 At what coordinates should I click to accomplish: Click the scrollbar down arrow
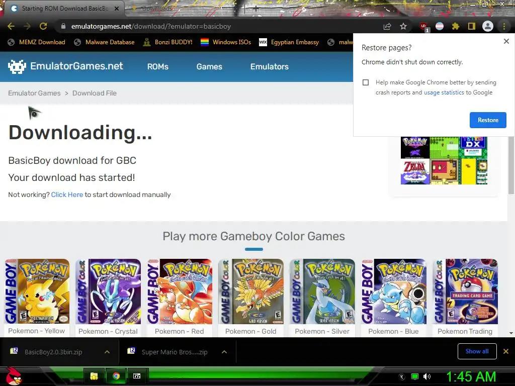tap(511, 333)
